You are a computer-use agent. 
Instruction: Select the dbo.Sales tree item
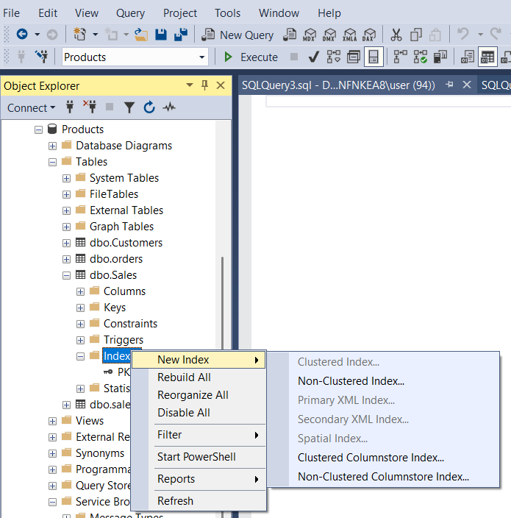tap(113, 275)
